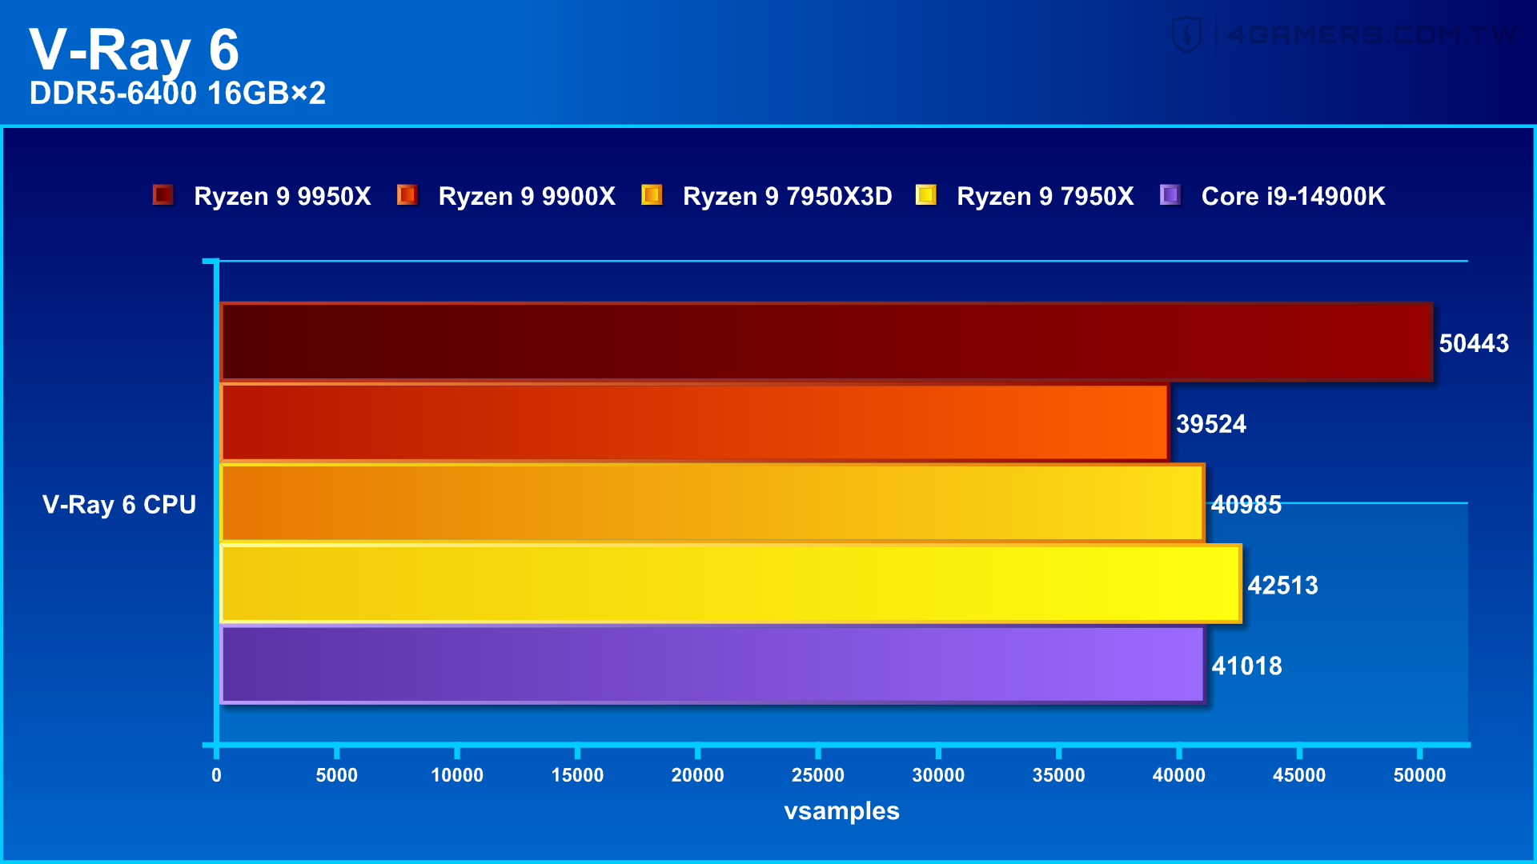Click the 0 axis tick label
1537x864 pixels.
coord(216,775)
